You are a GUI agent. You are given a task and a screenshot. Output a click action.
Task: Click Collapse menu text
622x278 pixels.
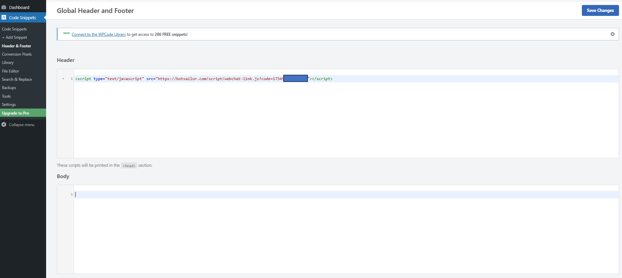(x=22, y=125)
